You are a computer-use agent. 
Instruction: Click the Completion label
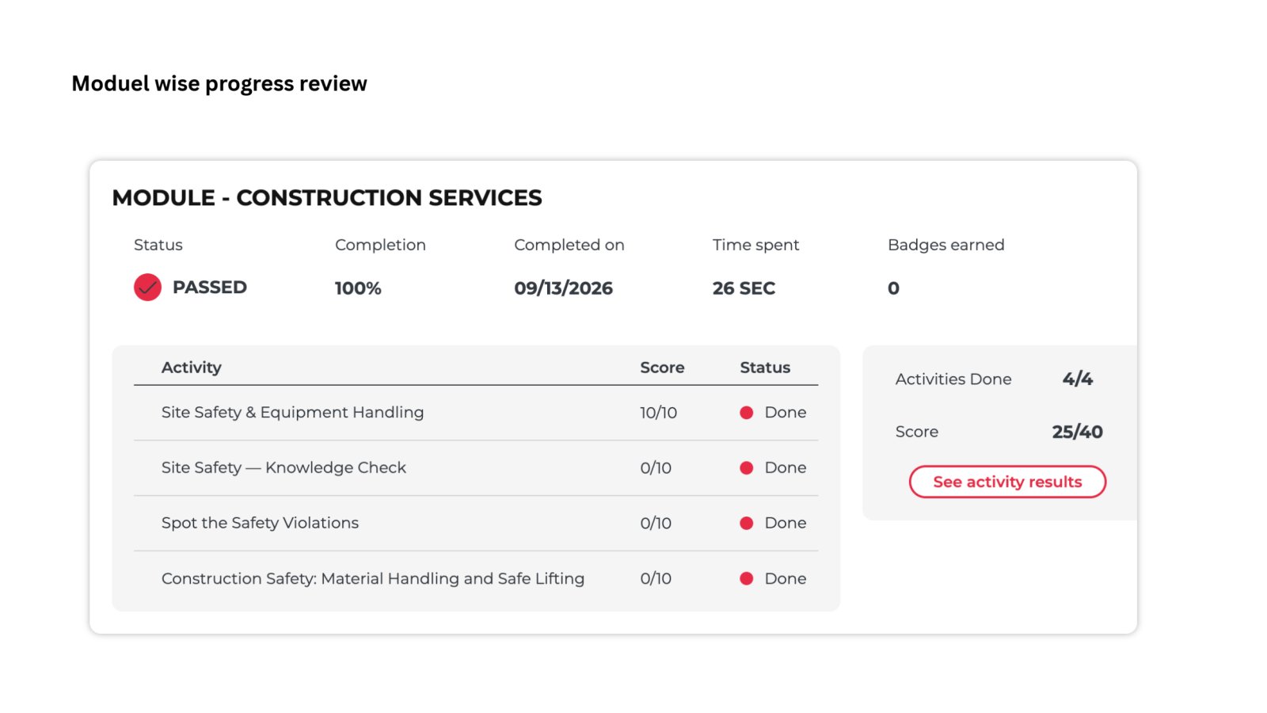coord(380,245)
